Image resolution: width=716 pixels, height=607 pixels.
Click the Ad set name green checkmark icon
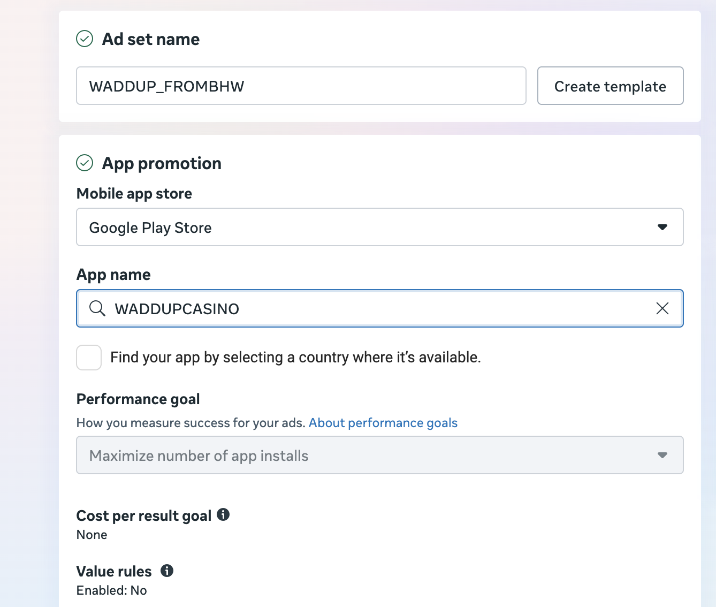[85, 39]
